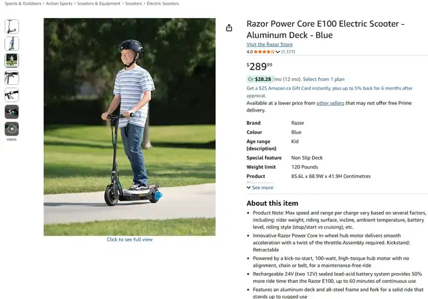Open the Visit the Razor Store link
Screen dimensions: 428x299
coord(270,44)
